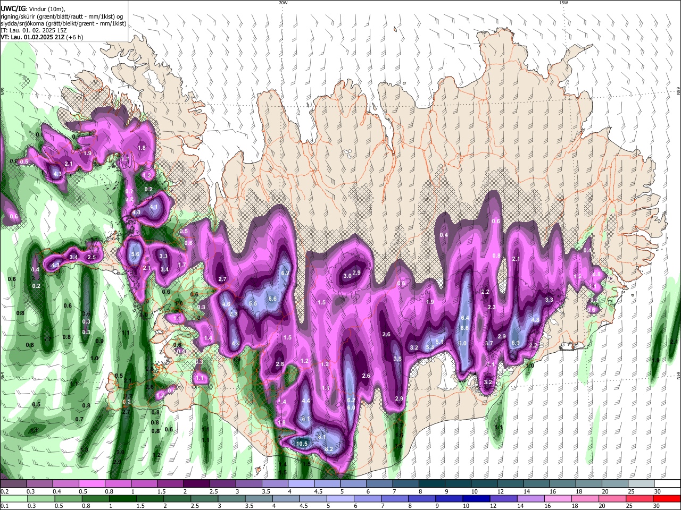Click the 5.5 value on the map
The width and height of the screenshot is (681, 510).
click(253, 304)
